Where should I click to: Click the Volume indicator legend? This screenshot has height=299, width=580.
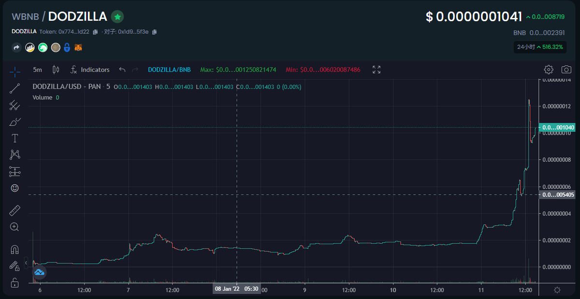click(45, 97)
